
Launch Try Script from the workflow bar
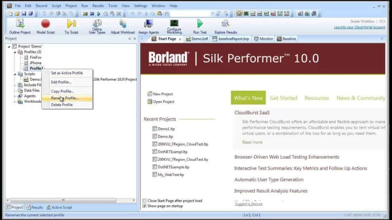tap(71, 27)
